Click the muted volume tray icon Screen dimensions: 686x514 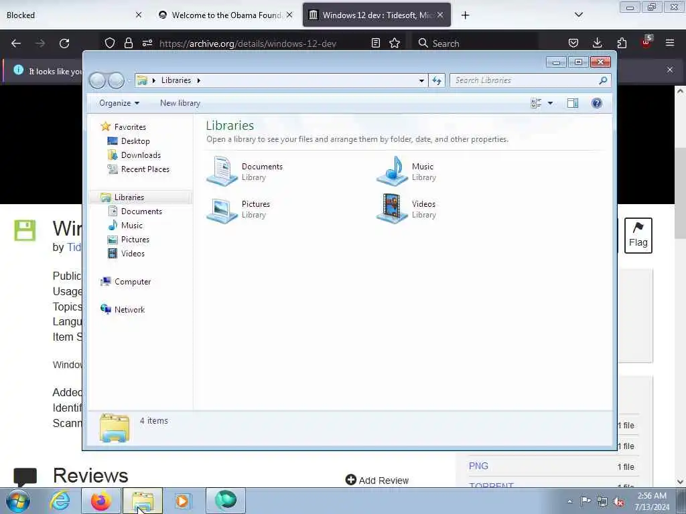pyautogui.click(x=618, y=502)
